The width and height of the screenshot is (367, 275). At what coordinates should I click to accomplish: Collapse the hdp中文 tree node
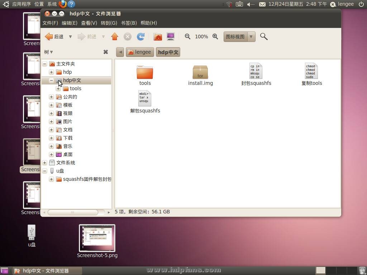pyautogui.click(x=52, y=80)
